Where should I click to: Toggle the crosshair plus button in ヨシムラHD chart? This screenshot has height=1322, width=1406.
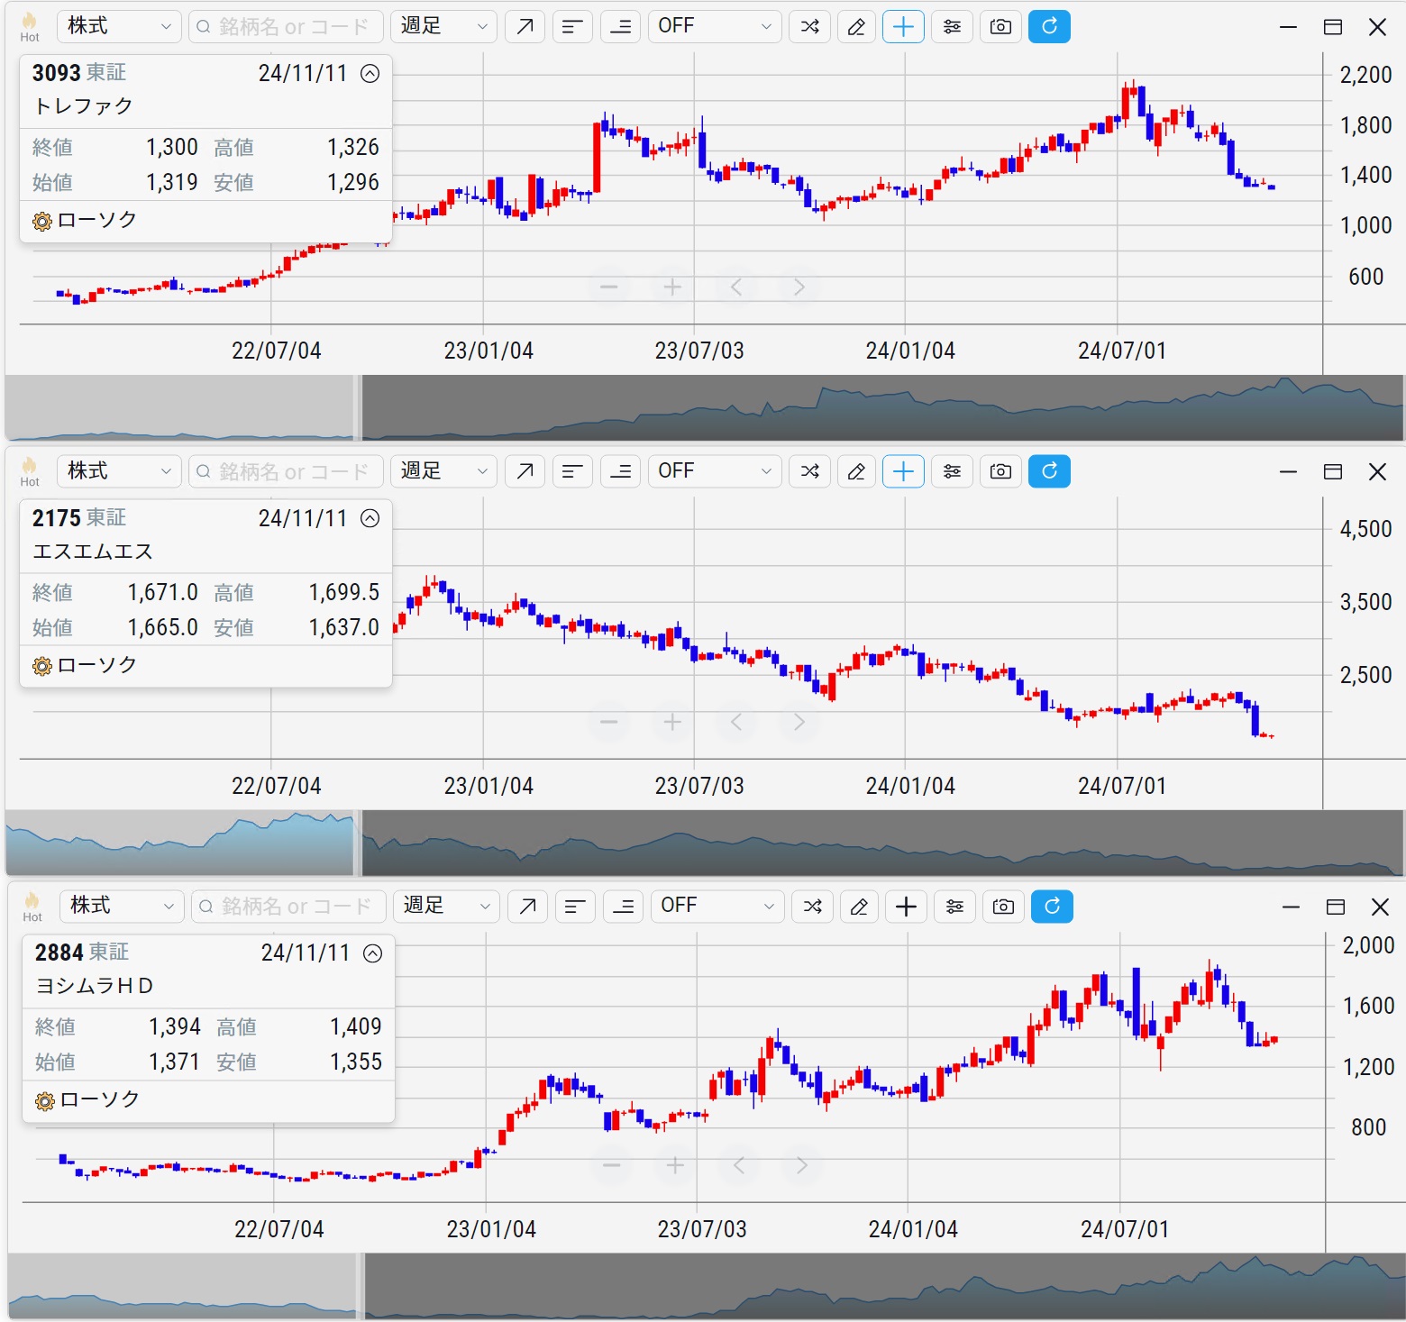[906, 906]
